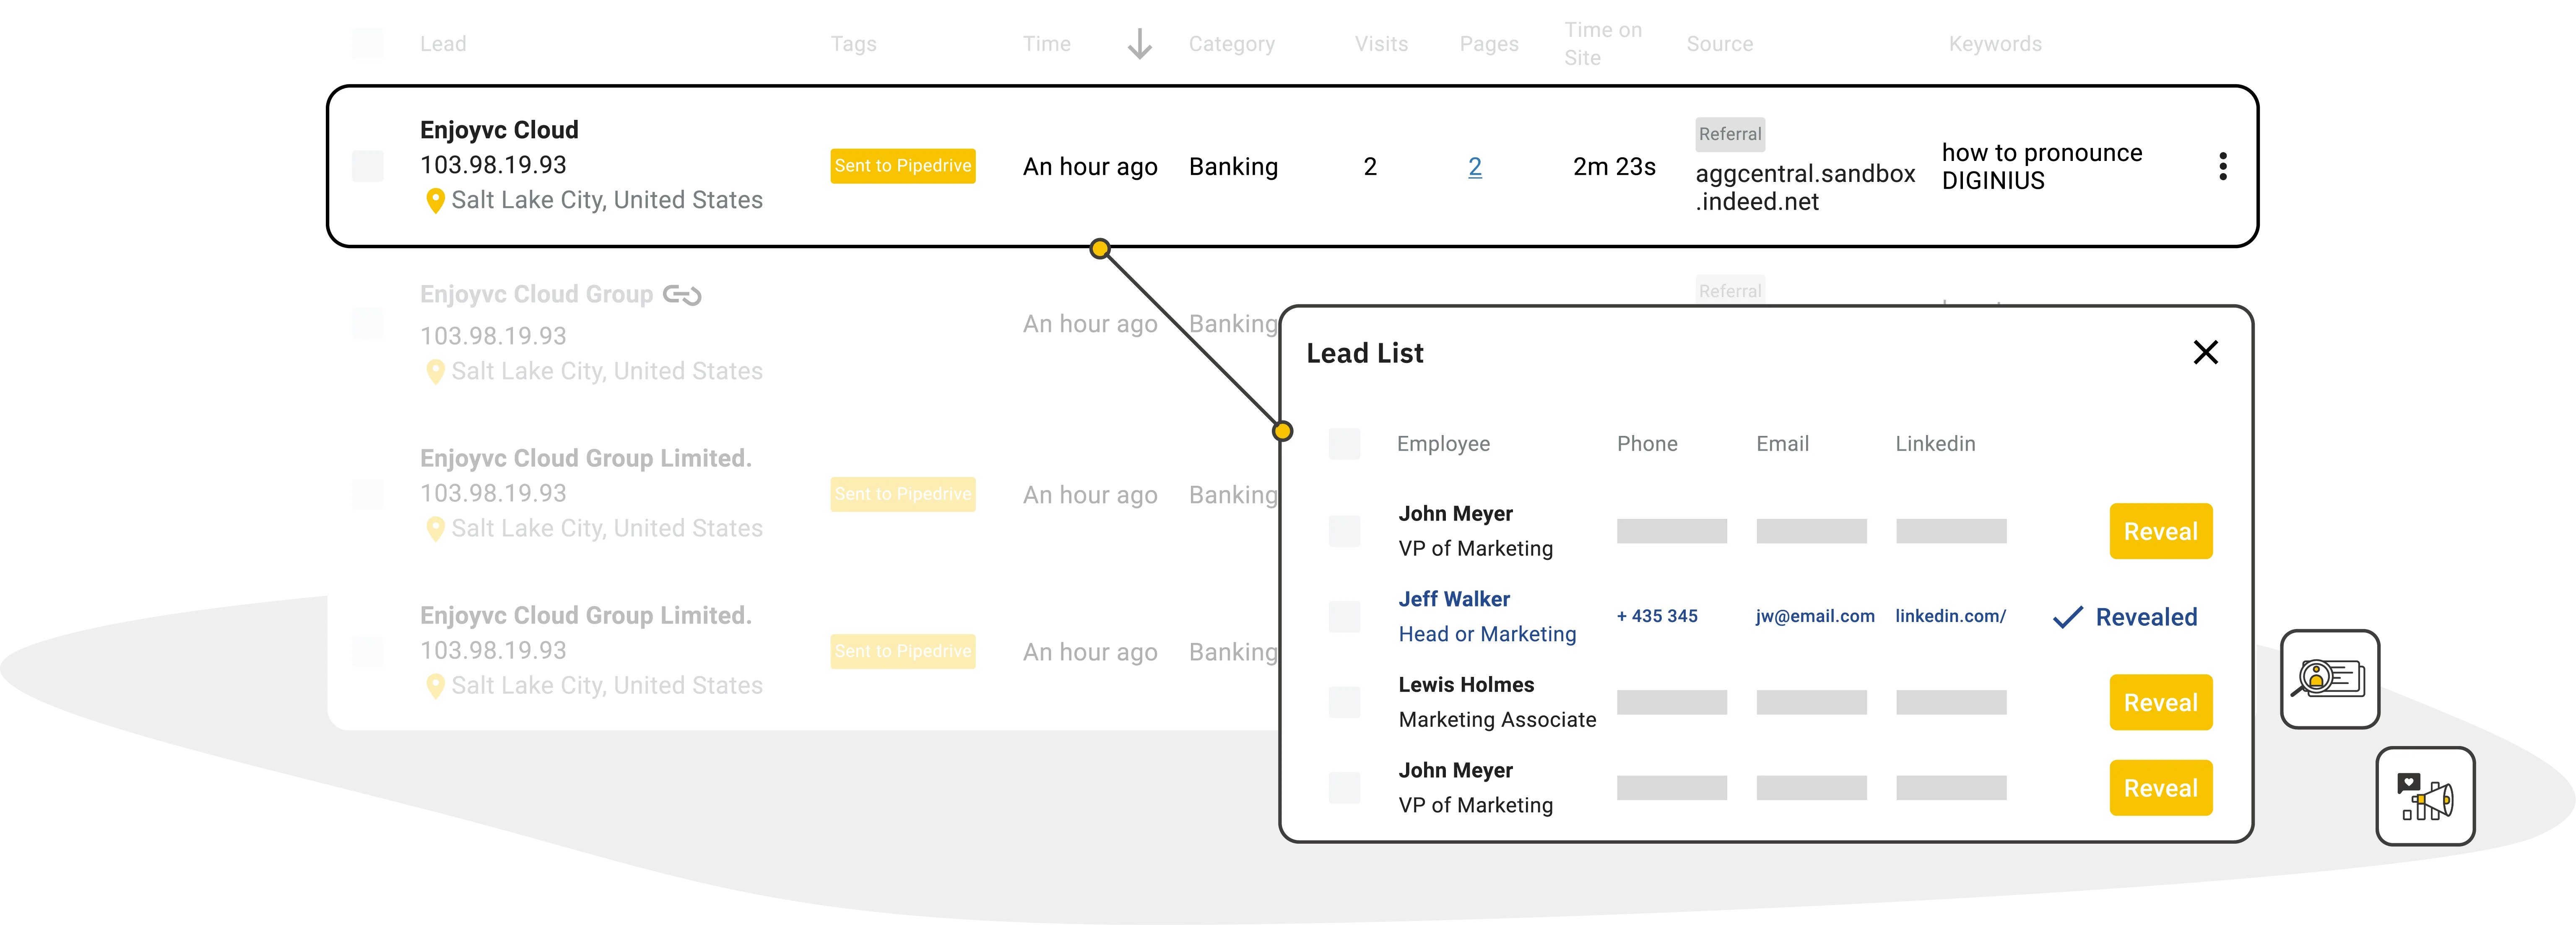Tick the Employee header checkbox in Lead List
Image resolution: width=2576 pixels, height=925 pixels.
coord(1344,444)
